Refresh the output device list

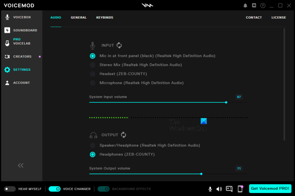pos(123,135)
